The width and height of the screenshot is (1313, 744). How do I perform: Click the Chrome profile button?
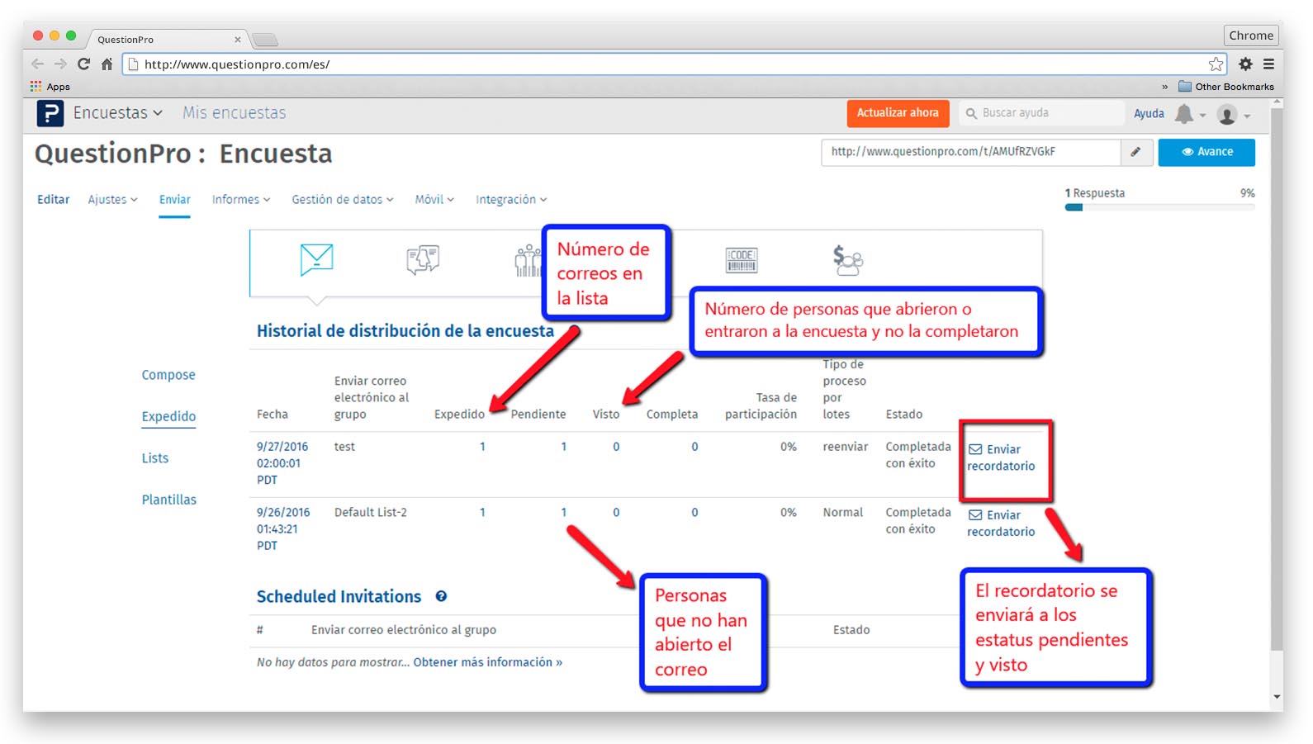[x=1251, y=36]
